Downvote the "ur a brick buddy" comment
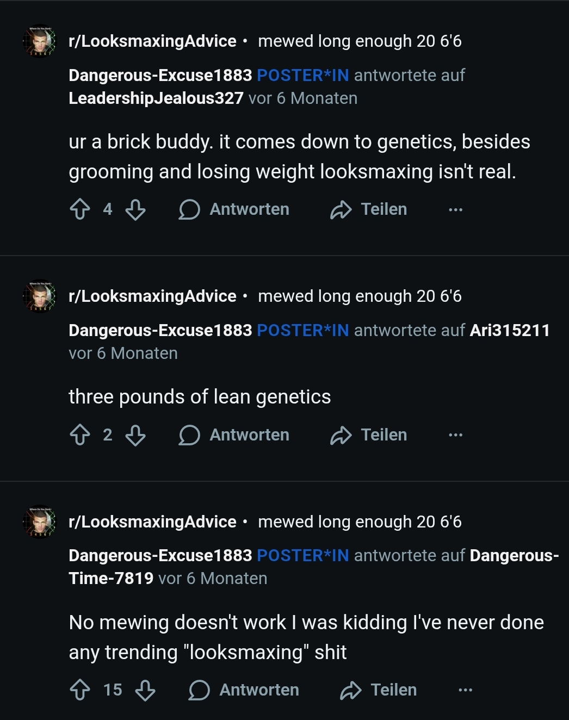569x720 pixels. point(135,209)
